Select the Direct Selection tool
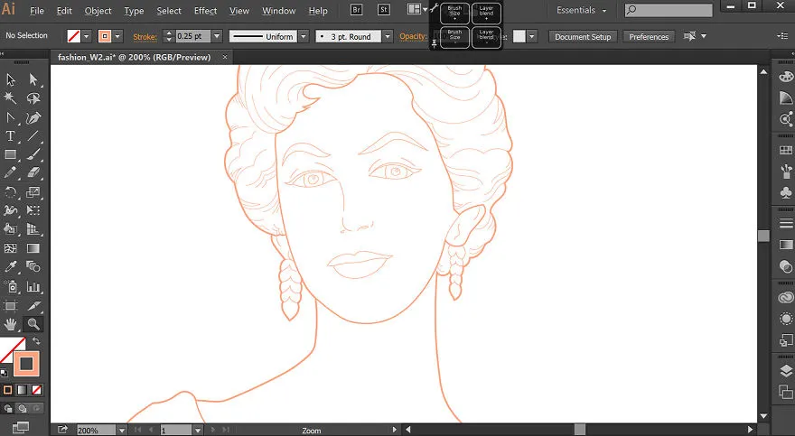 [33, 80]
